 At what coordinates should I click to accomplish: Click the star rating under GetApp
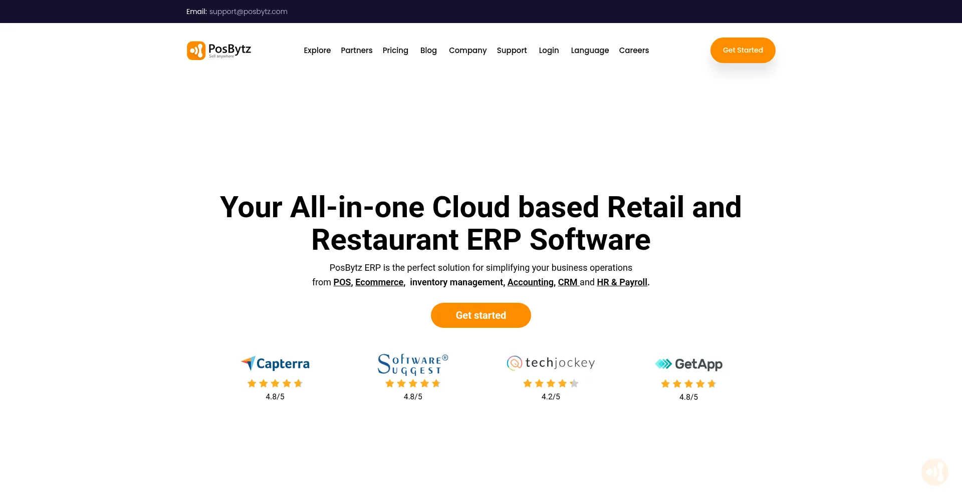tap(688, 384)
